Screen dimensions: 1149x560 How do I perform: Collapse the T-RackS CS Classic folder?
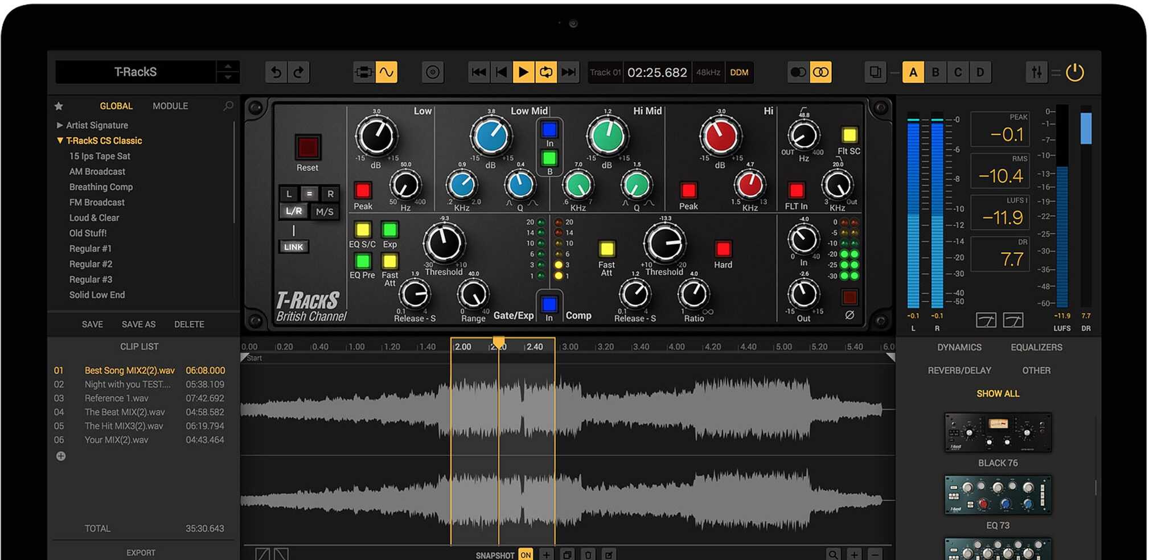[x=99, y=141]
